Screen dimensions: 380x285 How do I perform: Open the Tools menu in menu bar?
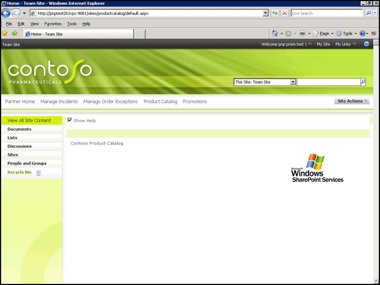coord(72,24)
